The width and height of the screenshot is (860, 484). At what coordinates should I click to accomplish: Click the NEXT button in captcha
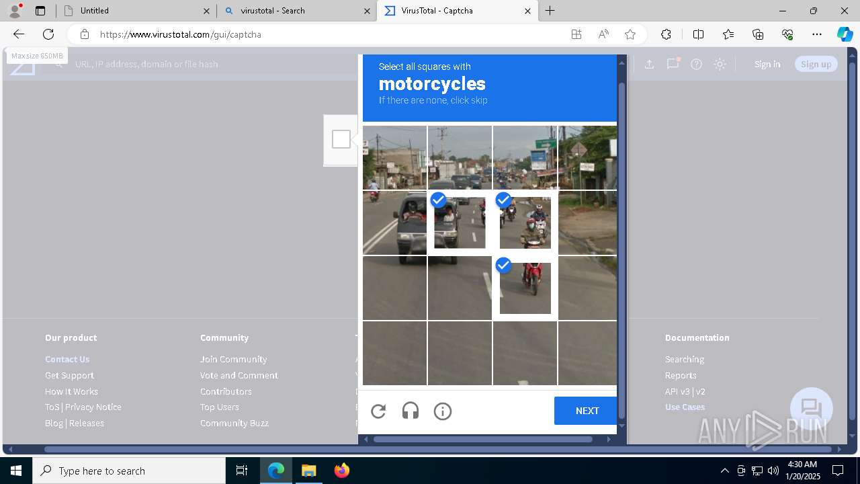point(586,411)
